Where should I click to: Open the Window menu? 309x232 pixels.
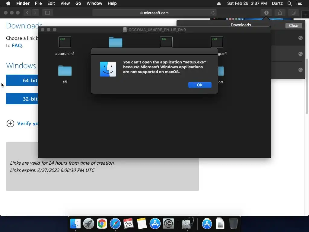(94, 3)
